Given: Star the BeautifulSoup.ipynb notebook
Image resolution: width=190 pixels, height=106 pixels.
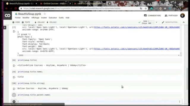Looking at the screenshot, I should (x=45, y=14).
